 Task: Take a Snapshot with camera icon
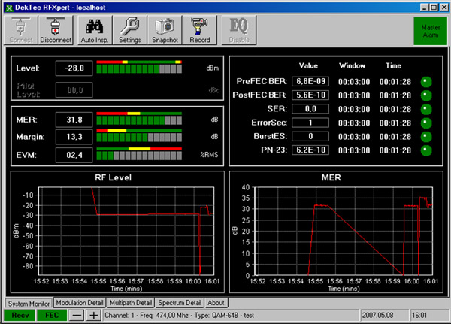tap(165, 30)
